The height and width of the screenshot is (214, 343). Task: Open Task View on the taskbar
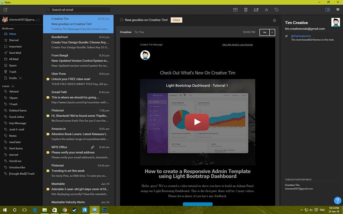[24, 210]
